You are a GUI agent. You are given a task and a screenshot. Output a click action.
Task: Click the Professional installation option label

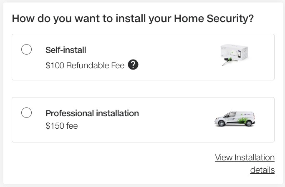coord(92,113)
